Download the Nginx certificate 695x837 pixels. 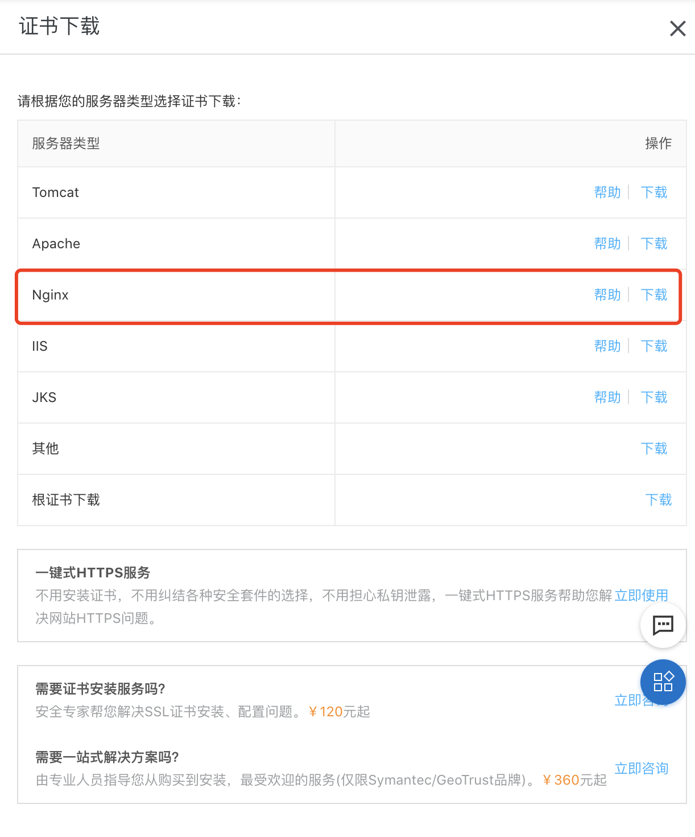pyautogui.click(x=654, y=295)
